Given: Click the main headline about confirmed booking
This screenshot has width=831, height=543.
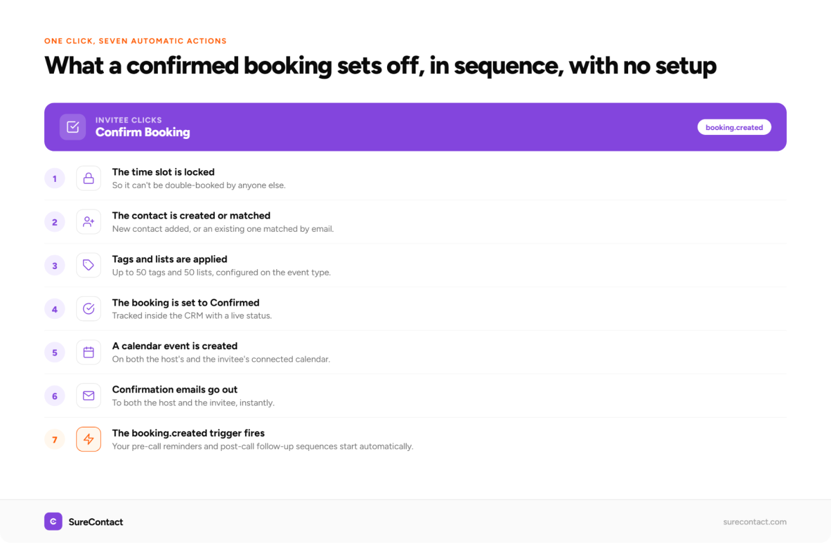Looking at the screenshot, I should click(380, 66).
